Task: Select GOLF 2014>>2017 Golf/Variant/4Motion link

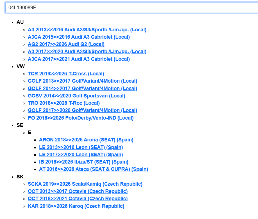Action: pos(82,88)
